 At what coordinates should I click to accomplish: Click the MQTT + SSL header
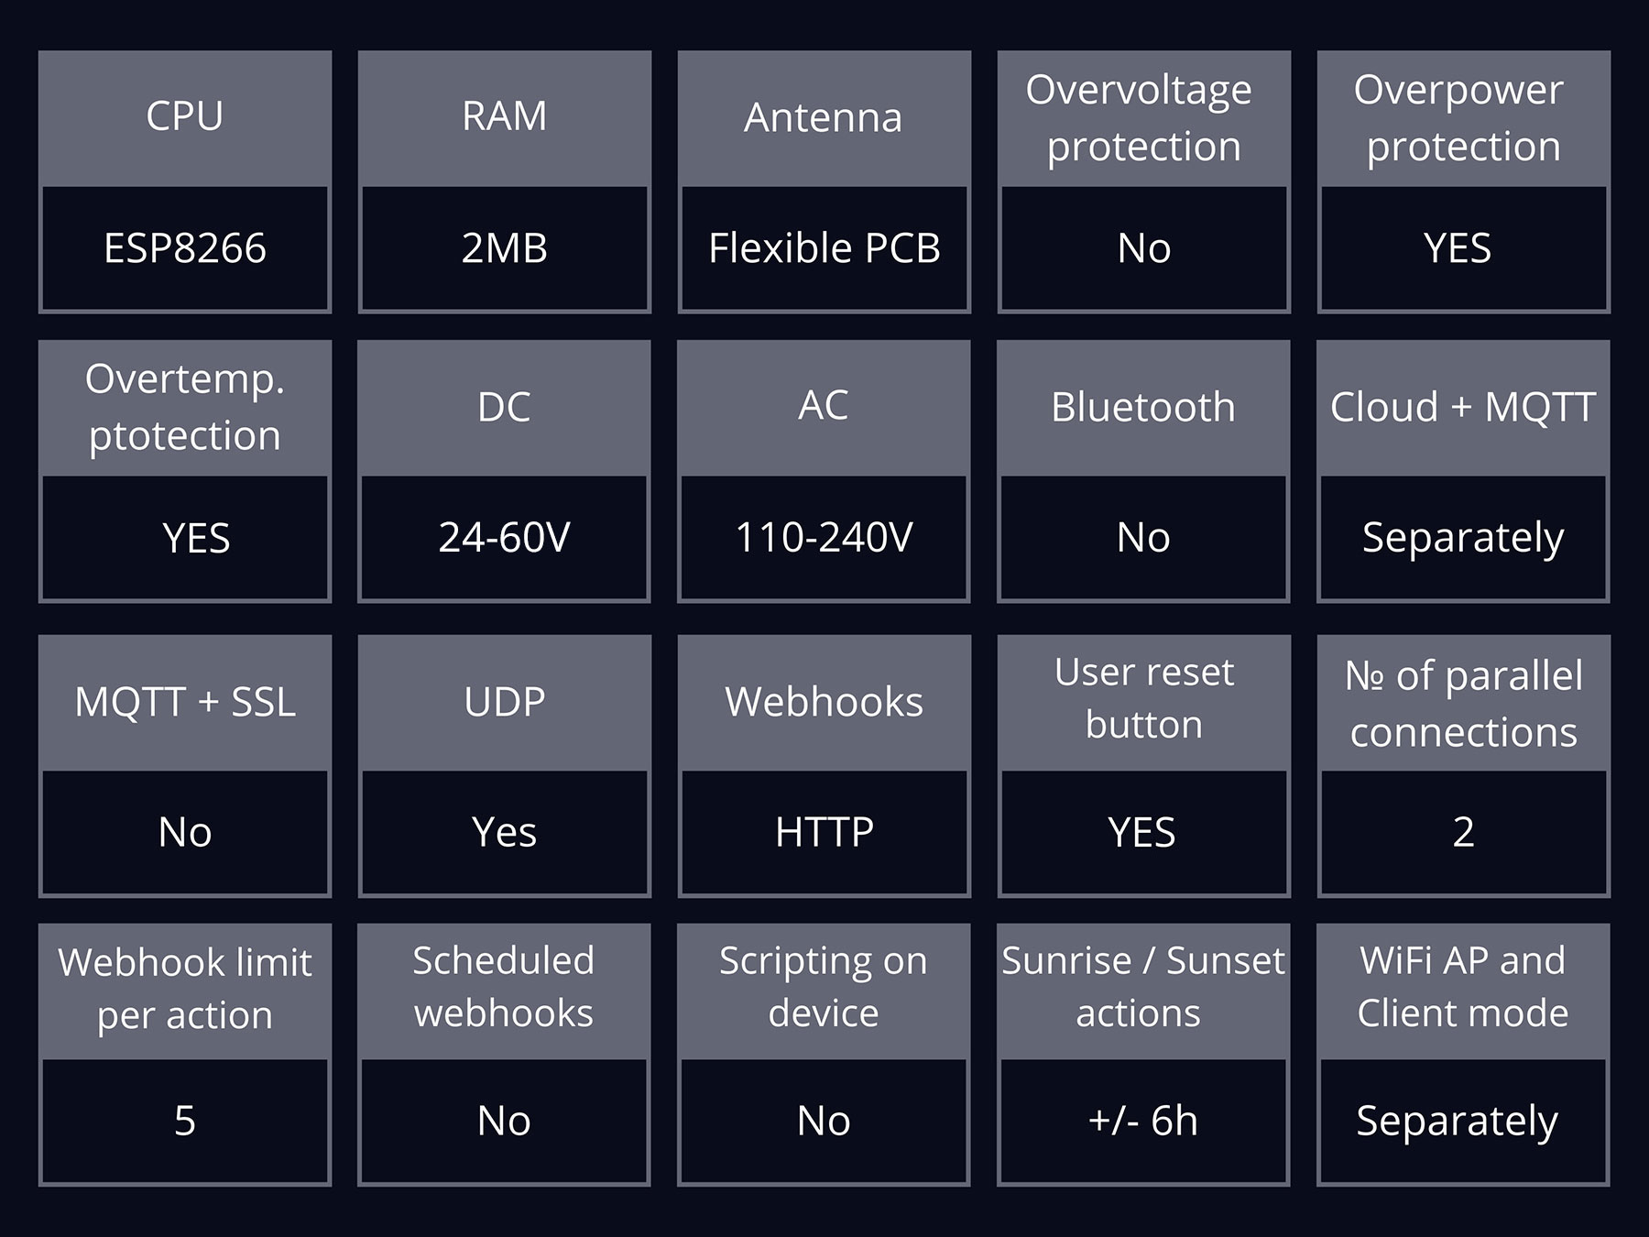pos(185,702)
